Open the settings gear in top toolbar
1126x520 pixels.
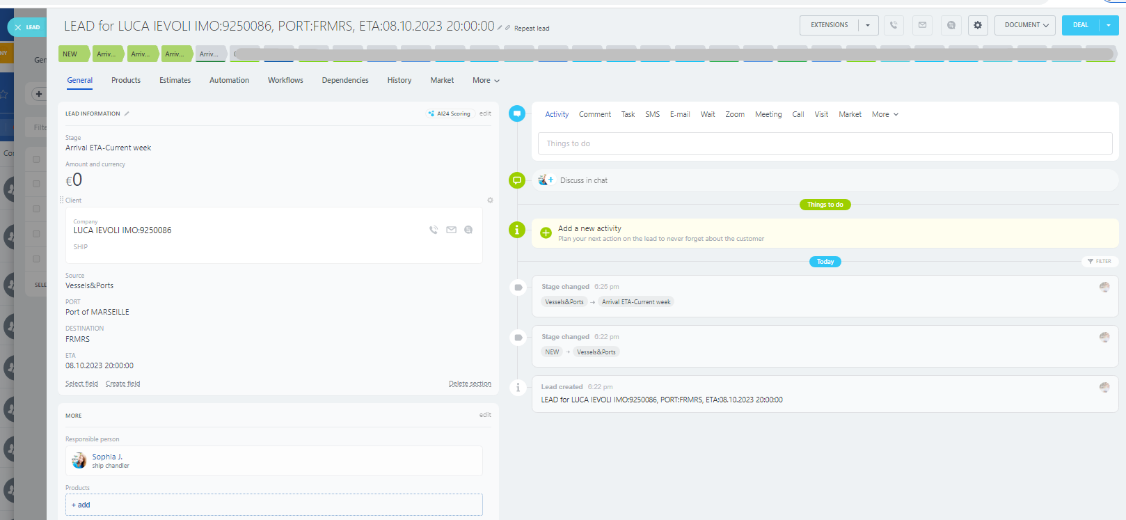click(x=978, y=25)
